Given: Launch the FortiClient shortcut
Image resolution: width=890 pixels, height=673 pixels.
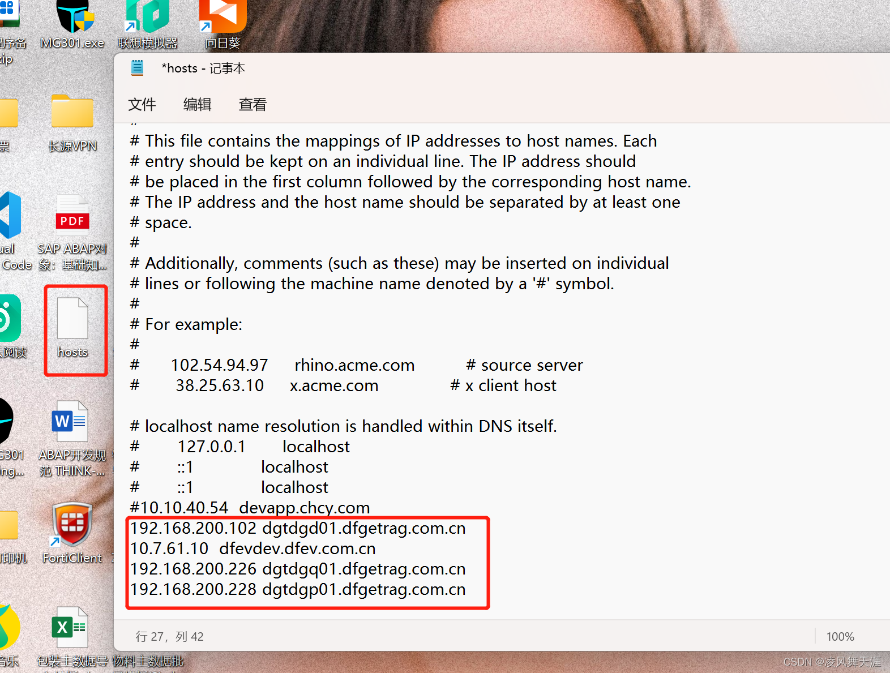Looking at the screenshot, I should pos(72,532).
